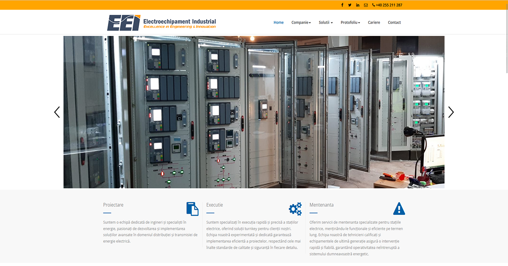Expand the Protofoliu dropdown menu
Viewport: 508px width, 266px height.
[x=350, y=22]
